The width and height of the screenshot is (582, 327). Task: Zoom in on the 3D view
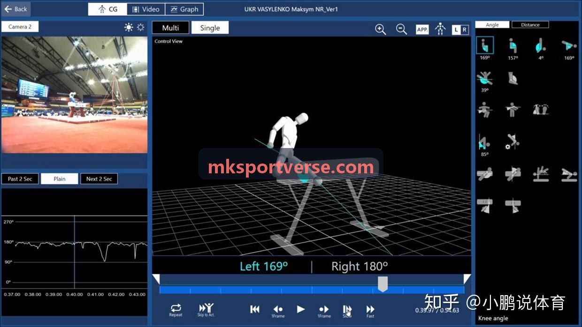(380, 29)
